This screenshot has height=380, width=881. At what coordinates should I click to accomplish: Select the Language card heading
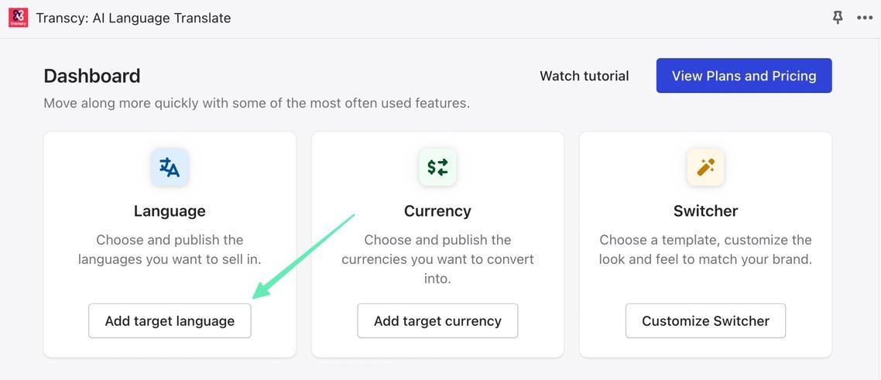pos(170,211)
